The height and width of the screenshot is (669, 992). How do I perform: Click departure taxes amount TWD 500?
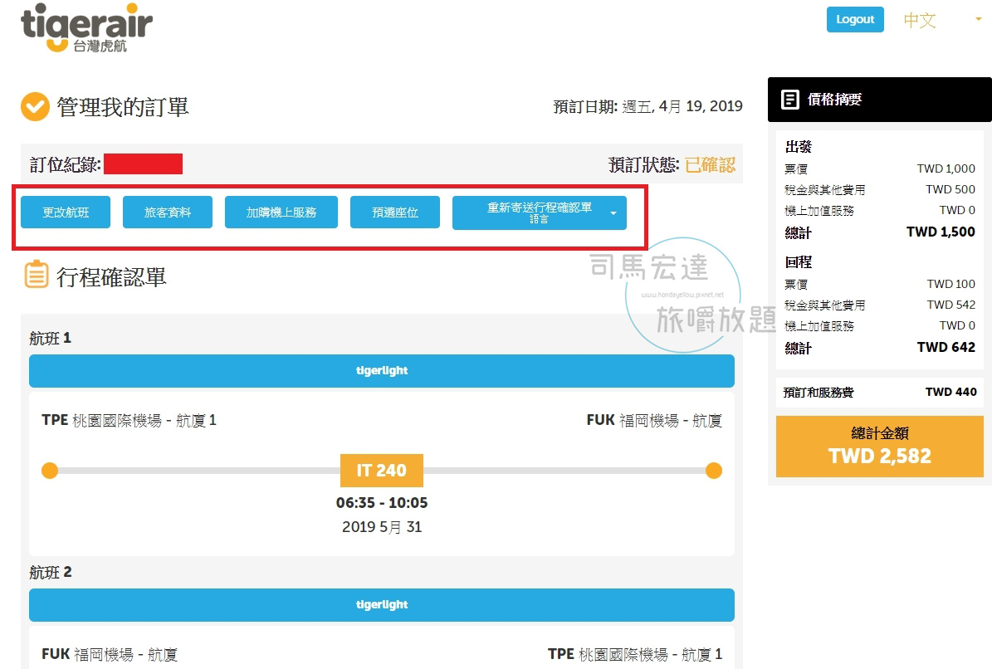(950, 189)
